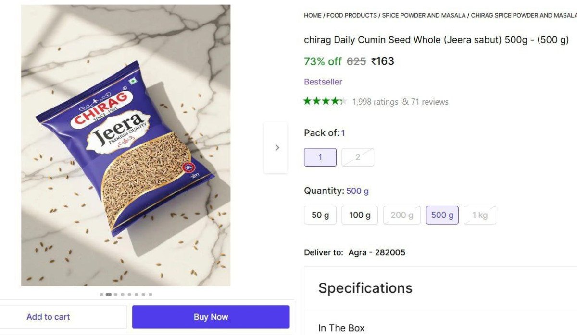Open SPICE POWDER AND MASALA breadcrumb
577x335 pixels.
[x=424, y=15]
